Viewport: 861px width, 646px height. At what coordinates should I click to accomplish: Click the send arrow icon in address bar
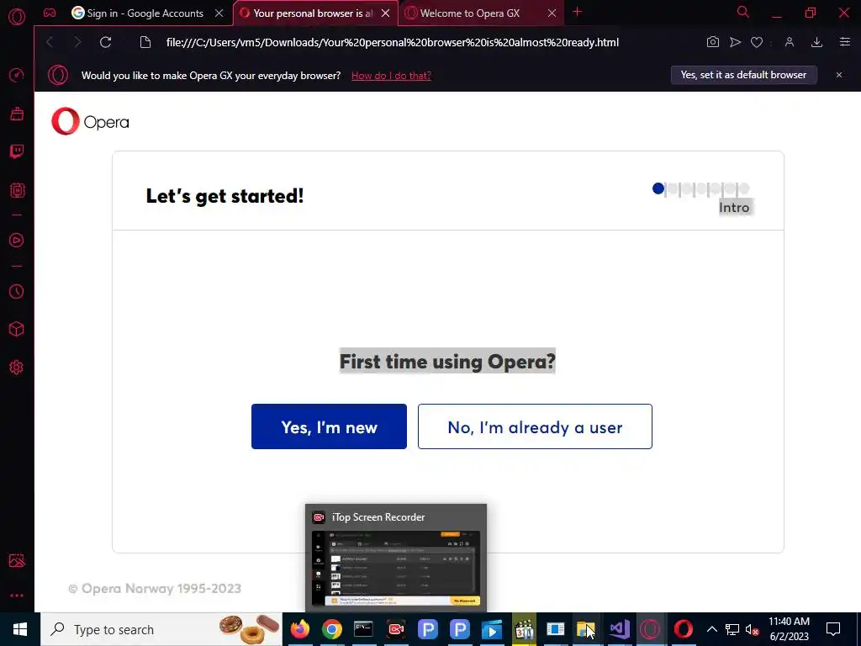click(735, 42)
